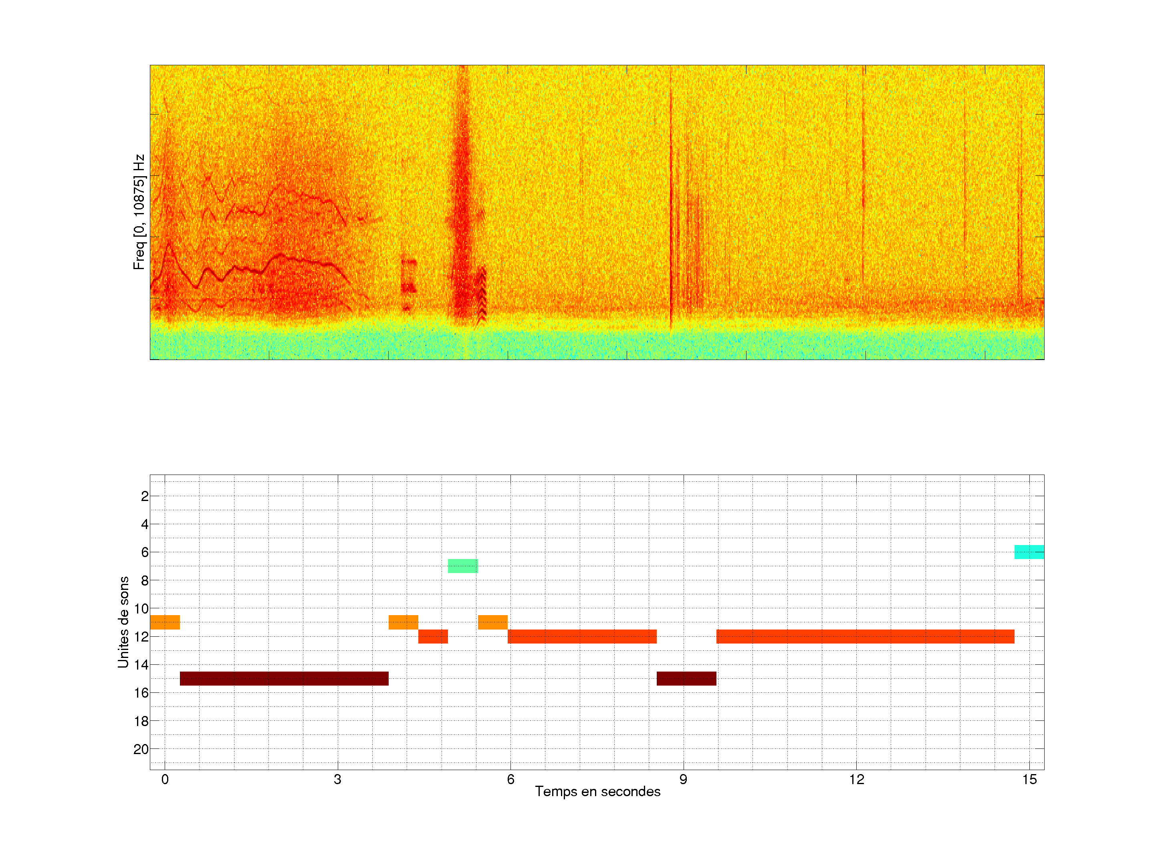Click the x-axis tick label 6
The height and width of the screenshot is (865, 1154).
point(510,779)
